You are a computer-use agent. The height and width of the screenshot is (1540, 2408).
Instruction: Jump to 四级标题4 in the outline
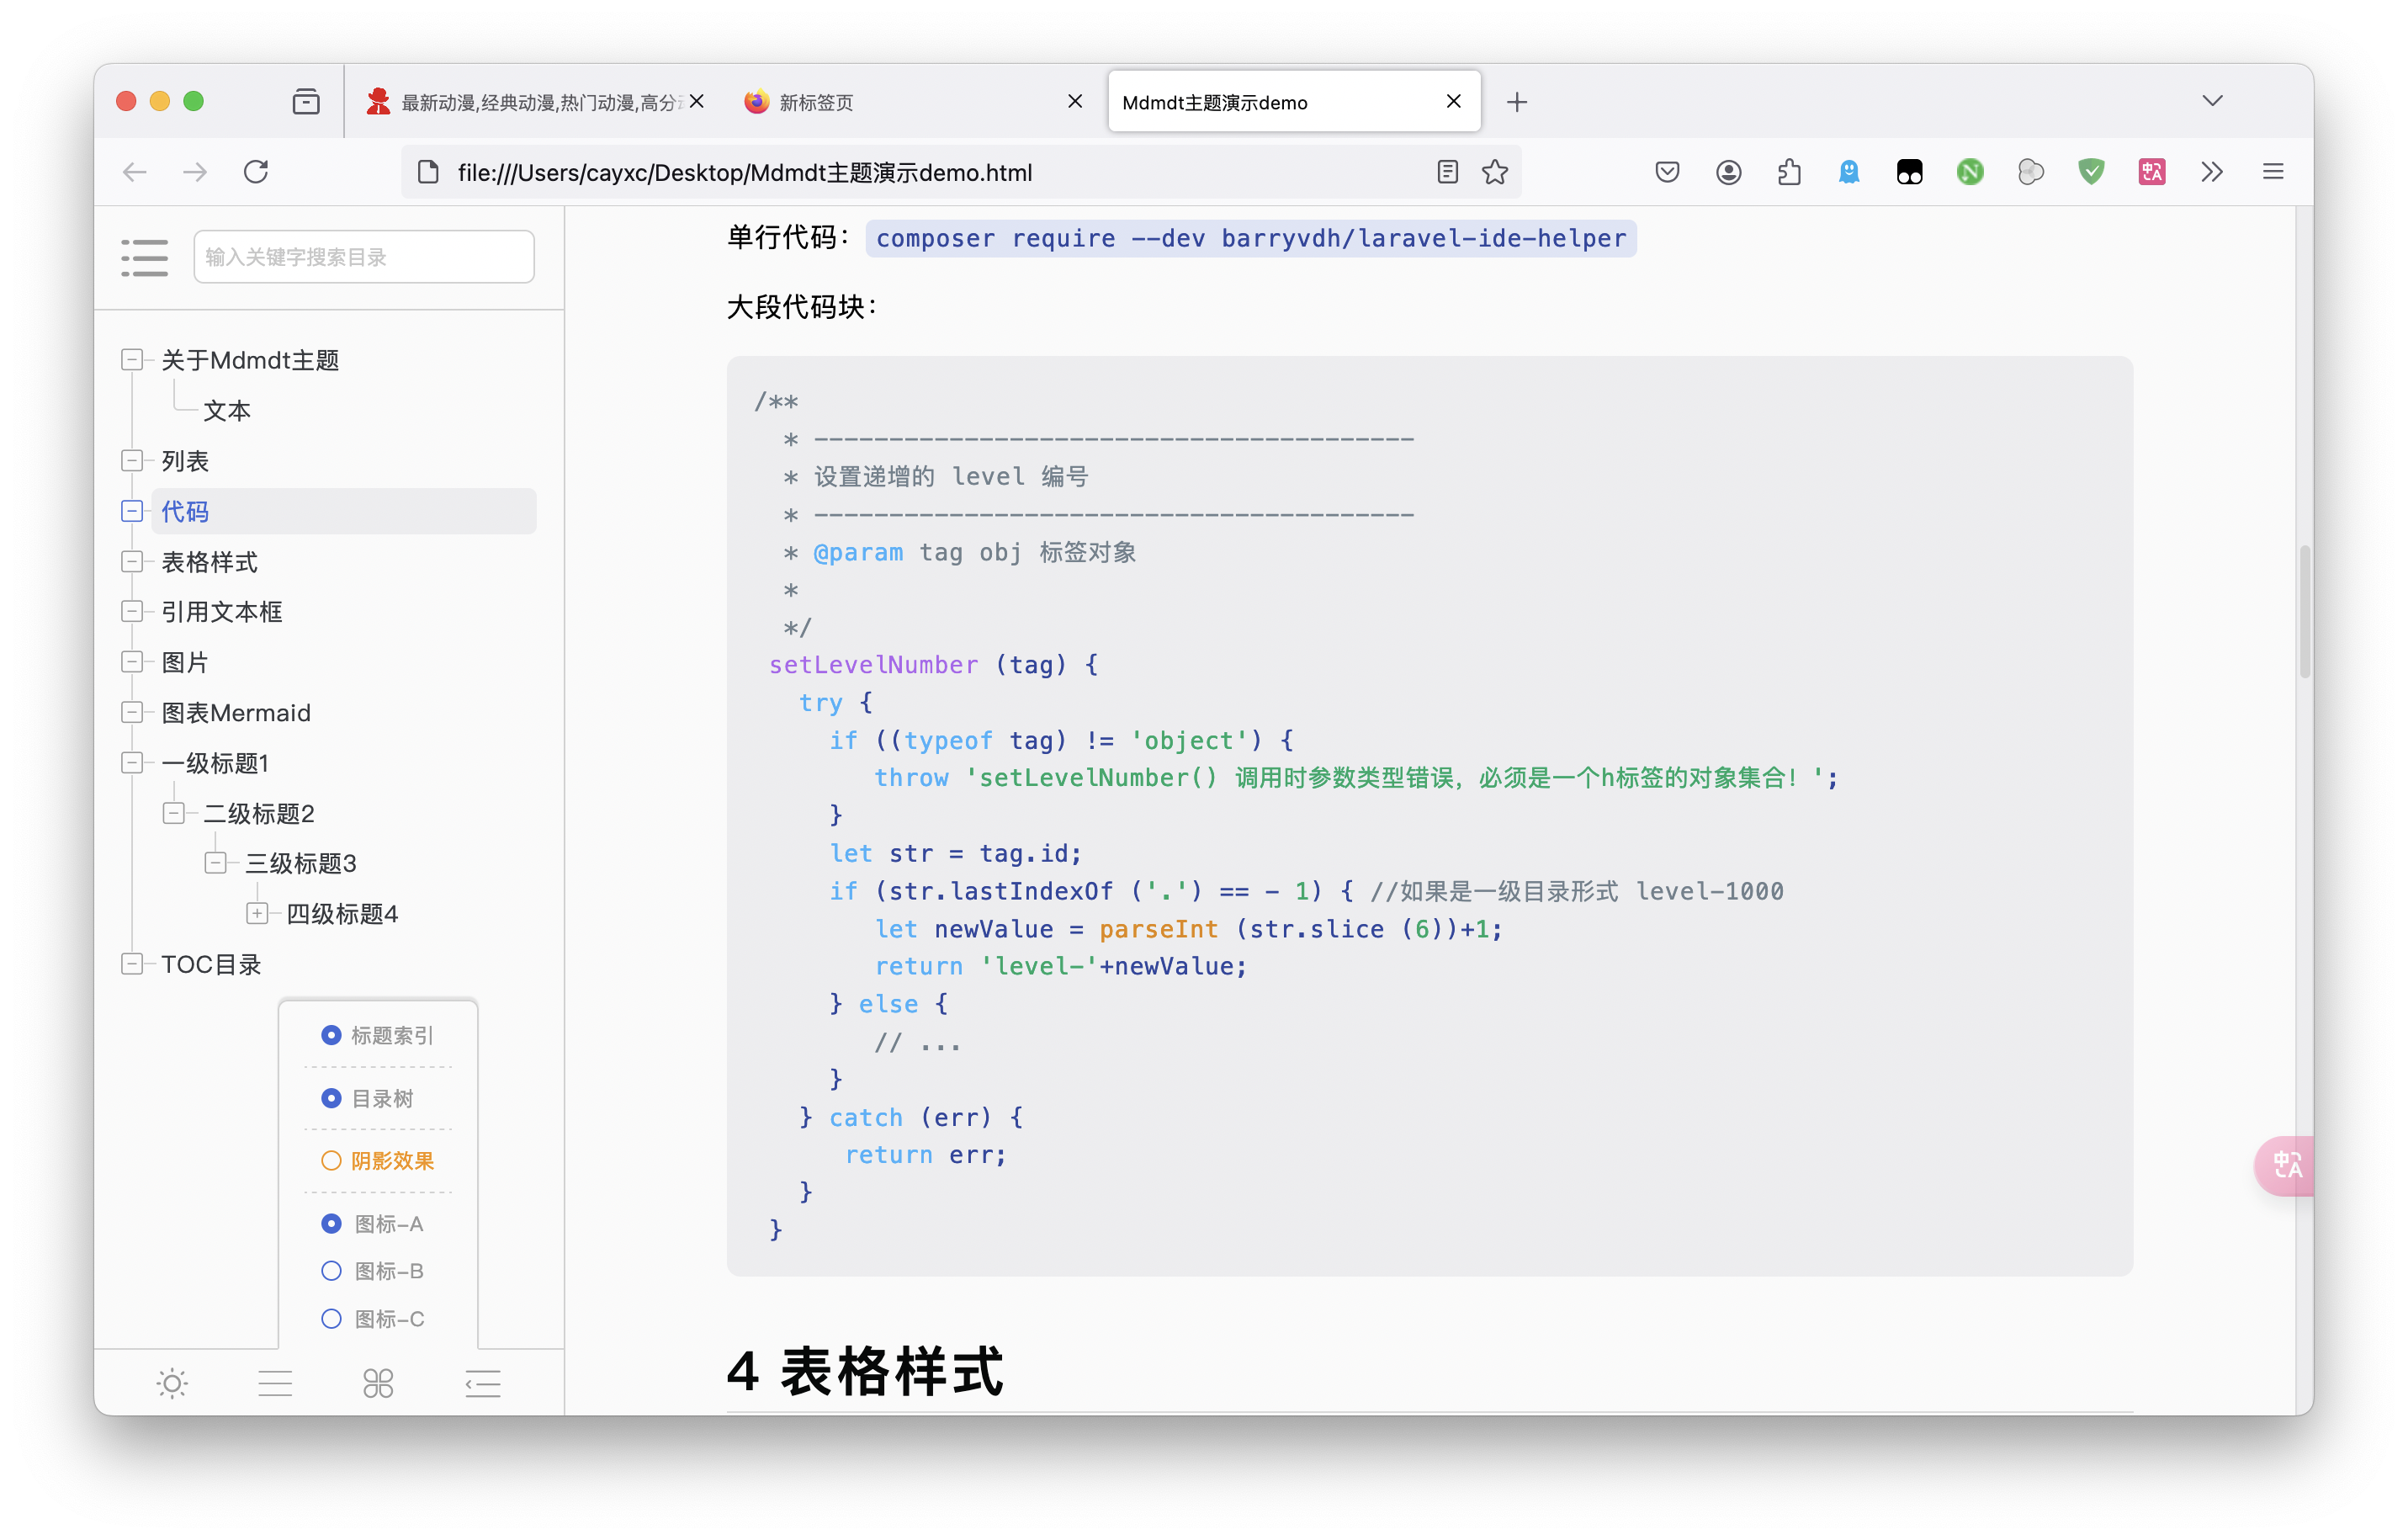(x=342, y=914)
